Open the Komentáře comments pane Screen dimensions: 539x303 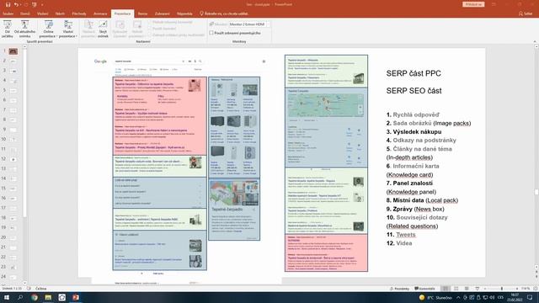click(424, 289)
